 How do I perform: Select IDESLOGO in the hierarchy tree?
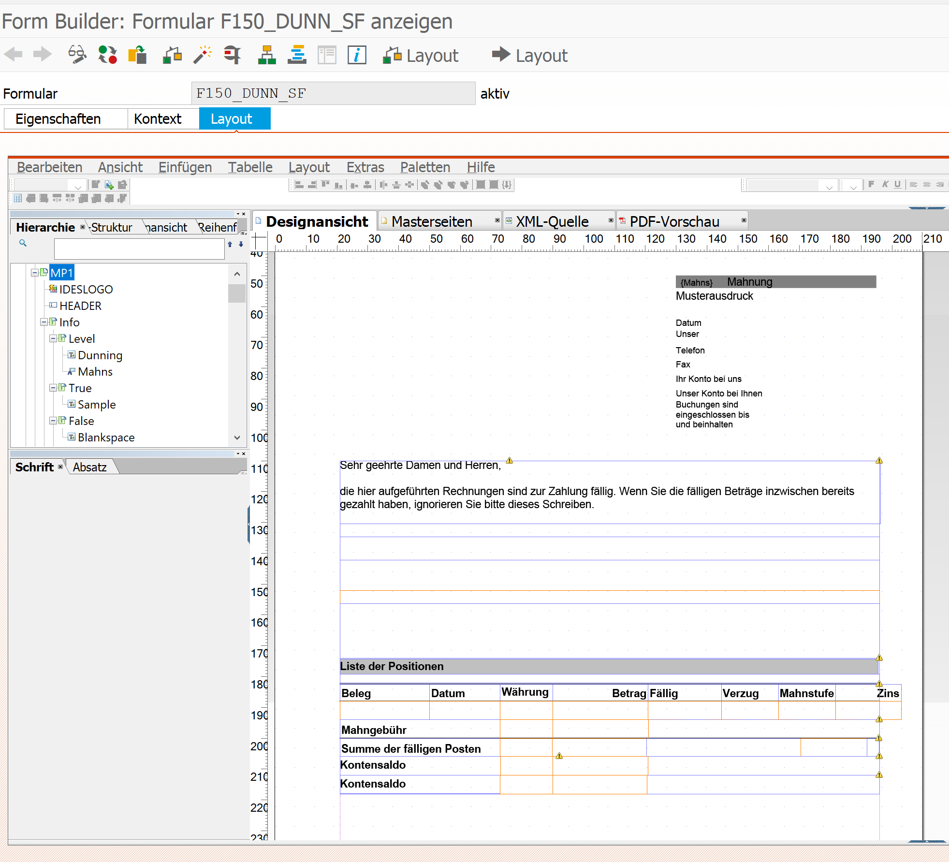click(x=86, y=290)
